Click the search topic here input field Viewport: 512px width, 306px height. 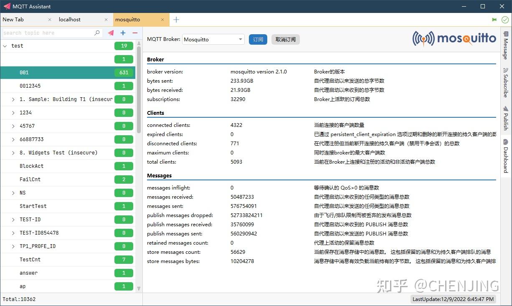(x=46, y=33)
